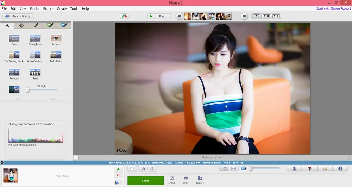This screenshot has height=187, width=352.
Task: Adjust the zoom slider
Action: [265, 169]
